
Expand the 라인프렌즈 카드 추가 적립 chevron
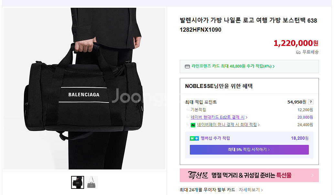274,66
